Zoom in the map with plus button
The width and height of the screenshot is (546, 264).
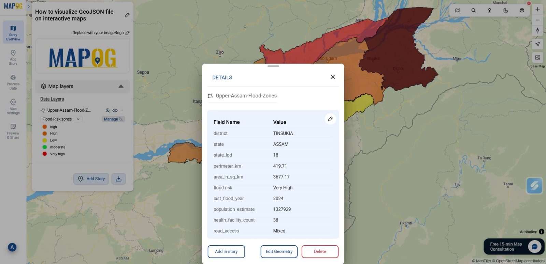coord(537,9)
